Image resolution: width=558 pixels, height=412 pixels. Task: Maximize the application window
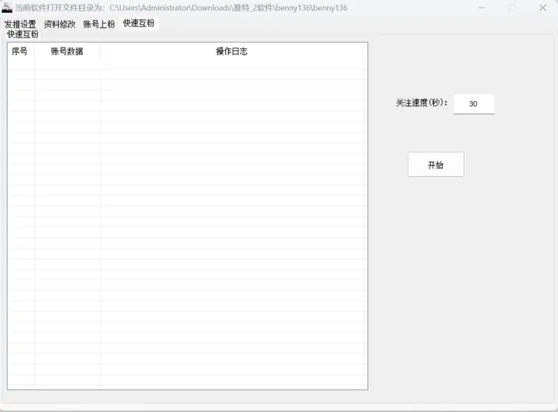tap(511, 8)
